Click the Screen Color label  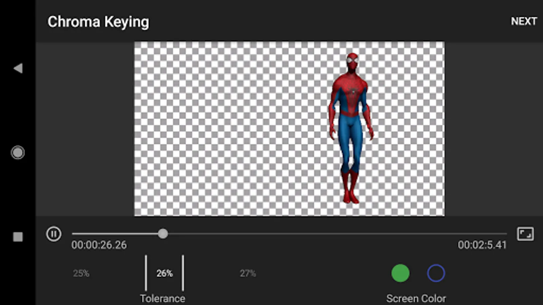coord(416,299)
